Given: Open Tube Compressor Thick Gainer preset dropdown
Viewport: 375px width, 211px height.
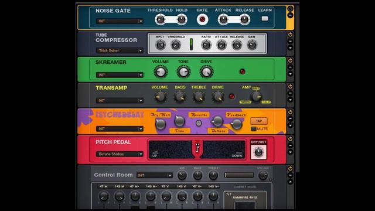Looking at the screenshot, I should (120, 50).
